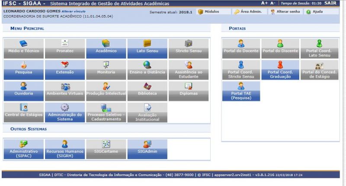The width and height of the screenshot is (346, 186).
Task: Launch the Extensão module
Action: click(65, 66)
